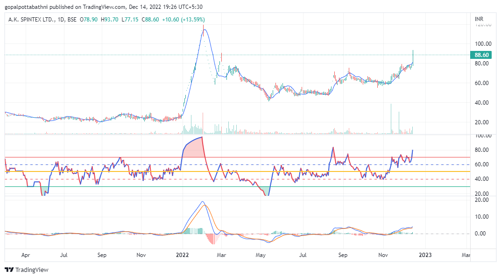Click the high value H93.70
501x278 pixels.
[109, 20]
